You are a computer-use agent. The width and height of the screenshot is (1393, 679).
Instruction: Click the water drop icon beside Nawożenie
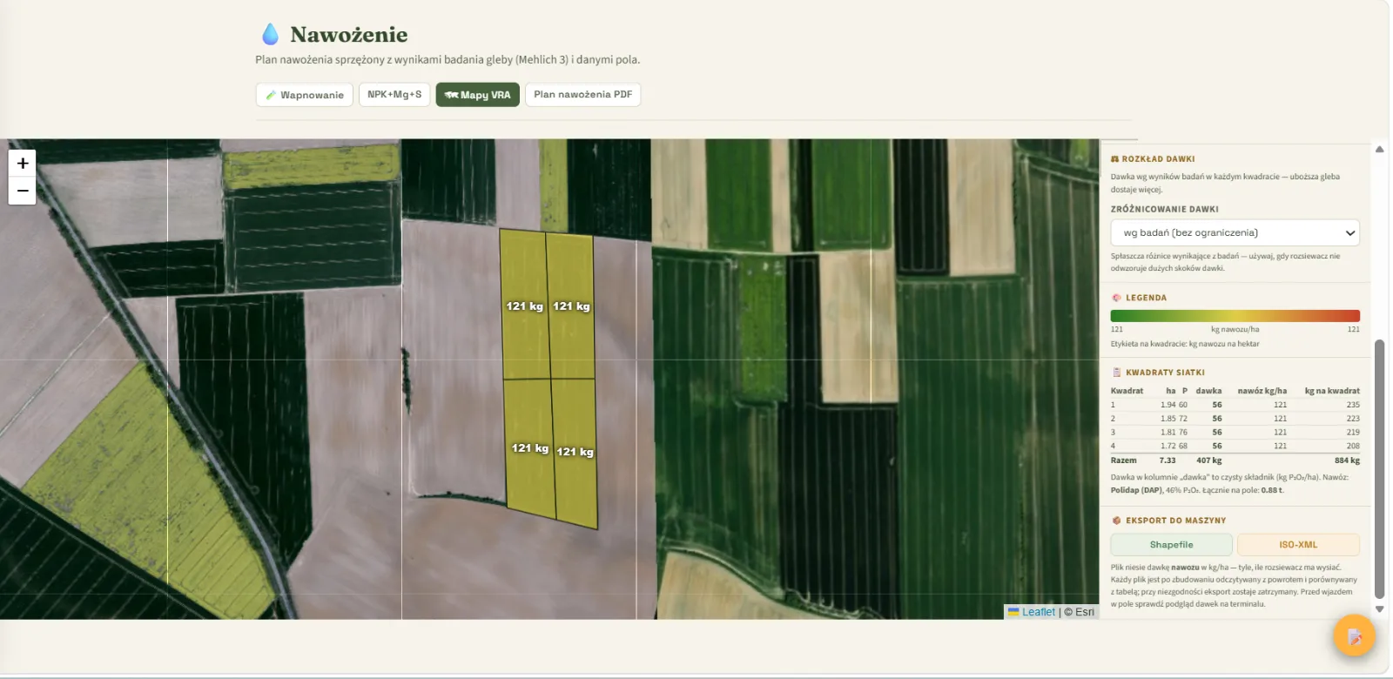pyautogui.click(x=271, y=34)
